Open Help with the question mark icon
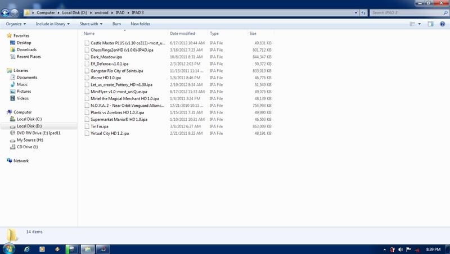 443,24
